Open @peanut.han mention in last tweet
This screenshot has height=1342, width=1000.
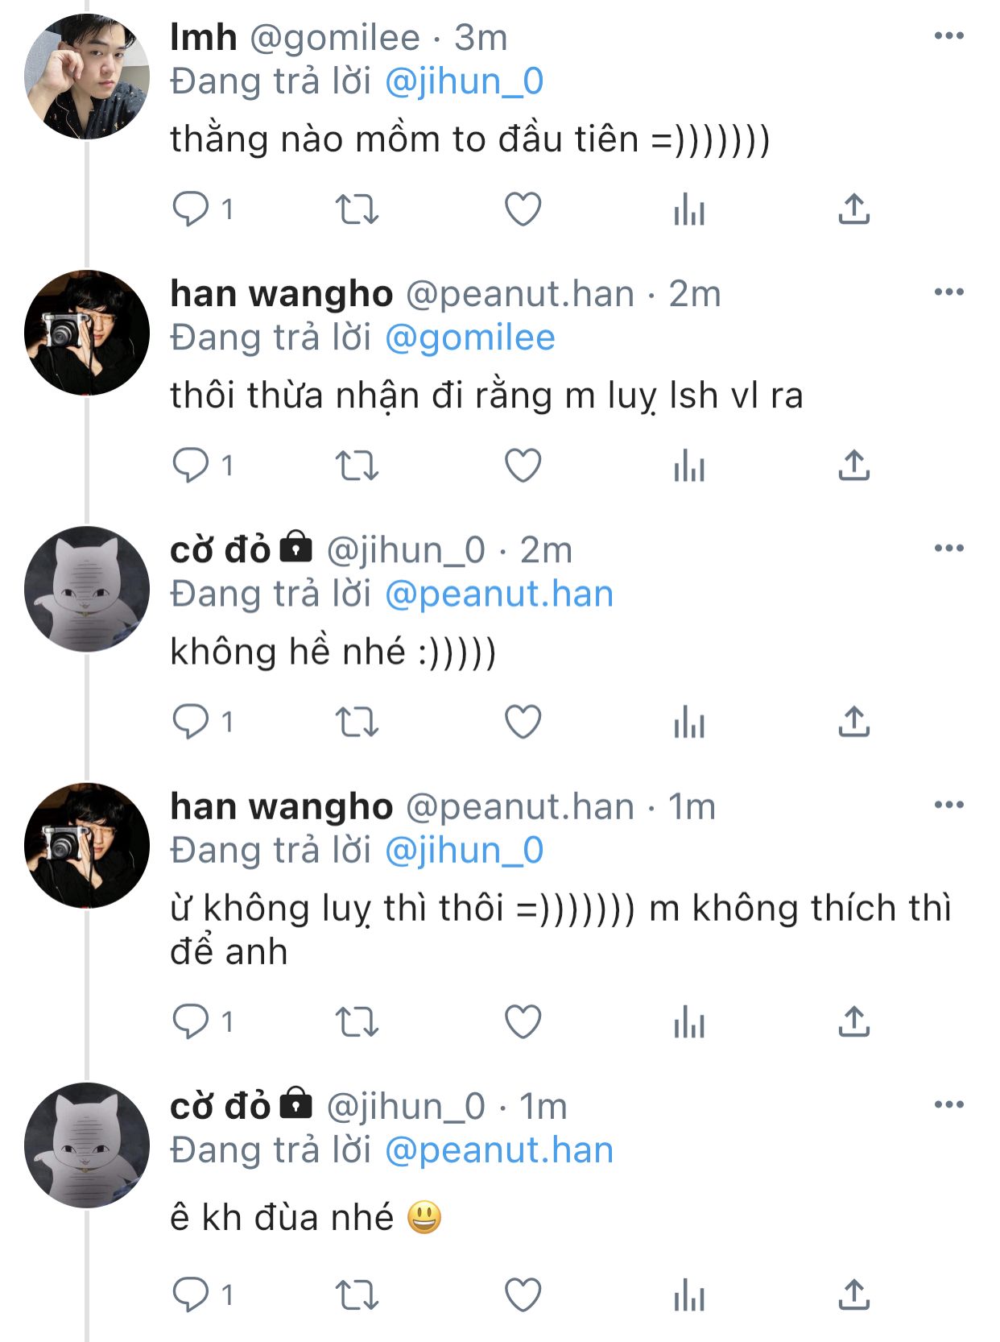coord(499,1150)
